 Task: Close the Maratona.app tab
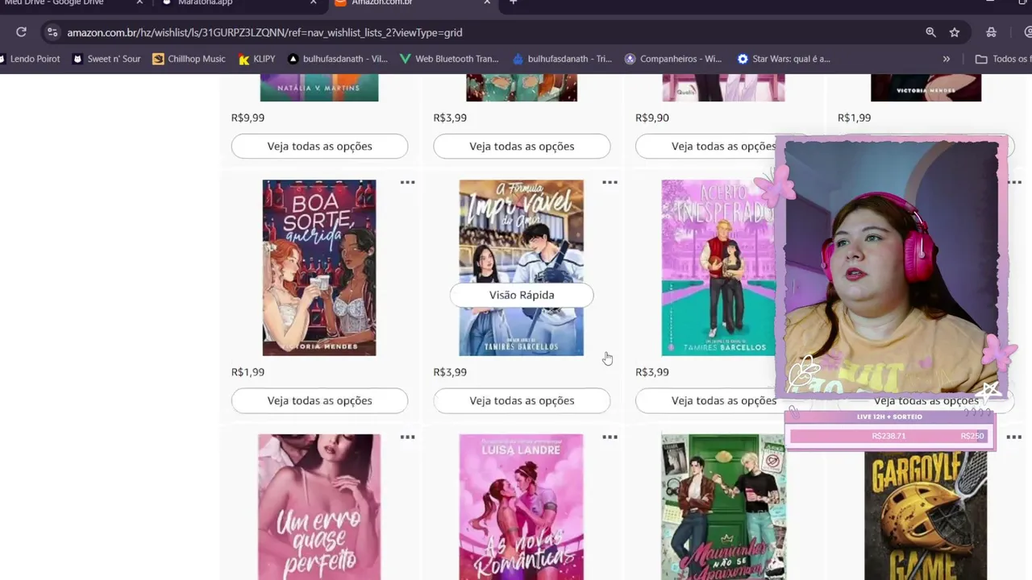point(314,2)
